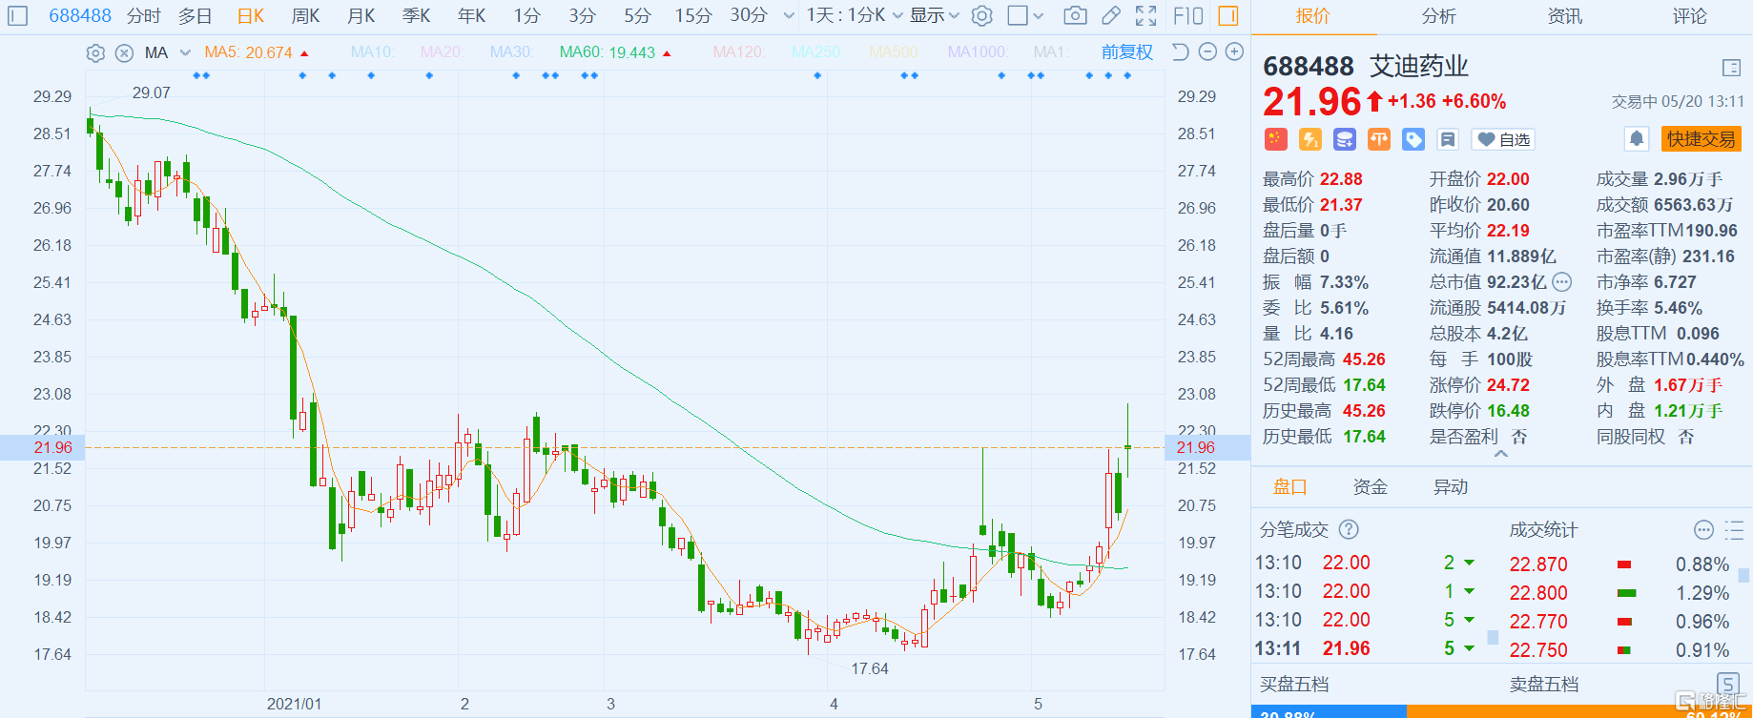Open MA indicator settings gear
Viewport: 1753px width, 718px height.
coord(95,53)
